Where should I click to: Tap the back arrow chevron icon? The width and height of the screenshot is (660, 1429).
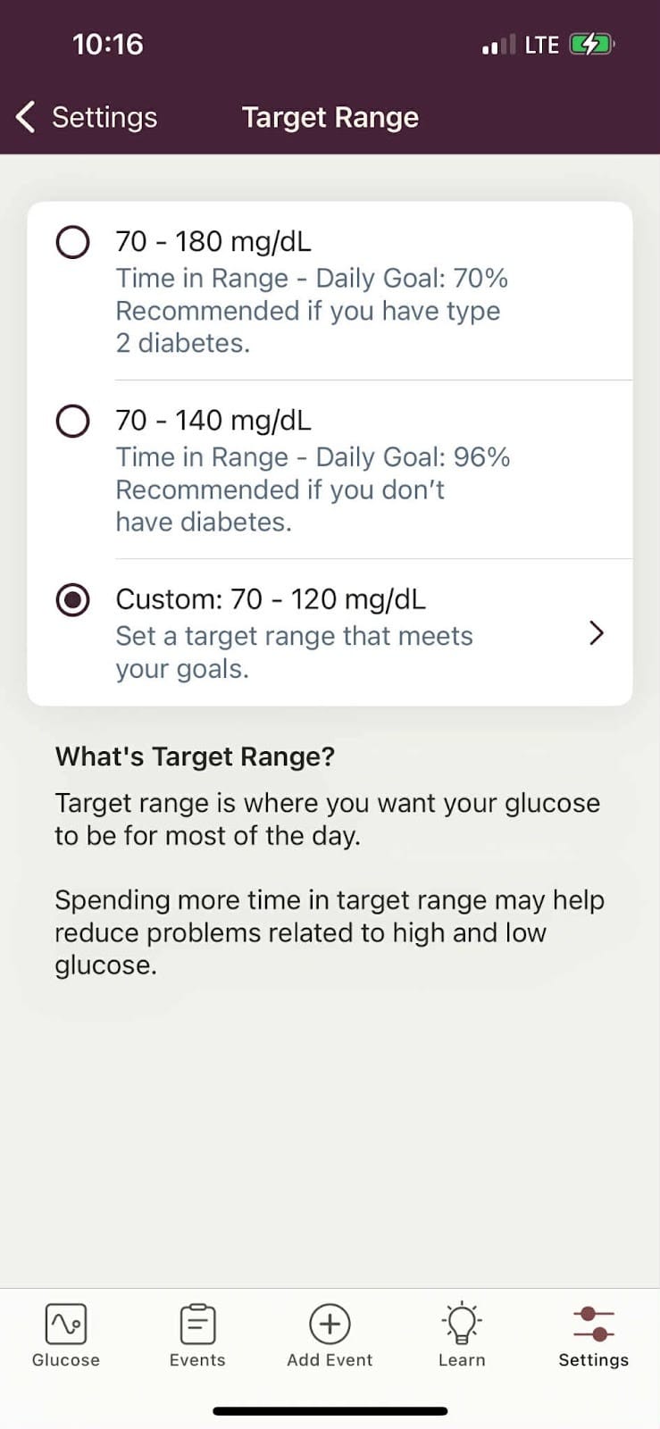[x=26, y=117]
